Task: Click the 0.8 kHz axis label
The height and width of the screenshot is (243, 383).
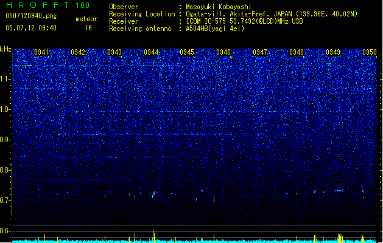Action: tap(5, 170)
